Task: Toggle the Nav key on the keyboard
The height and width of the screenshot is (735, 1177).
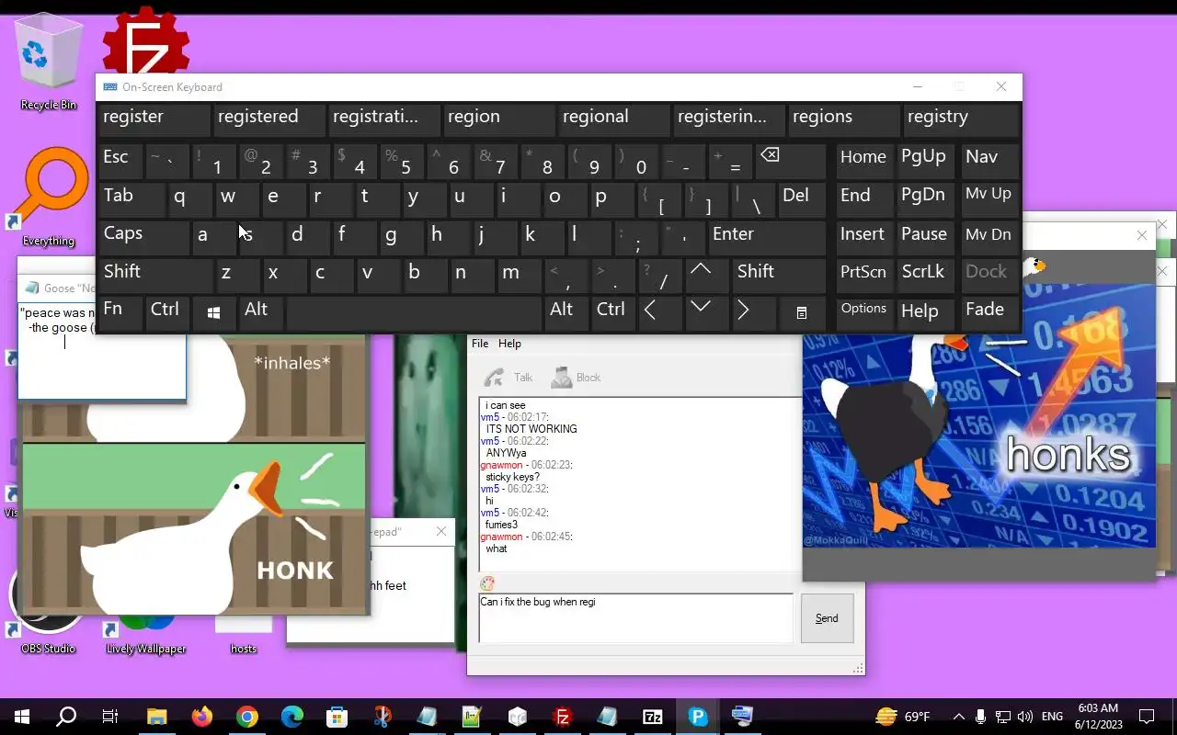Action: (x=988, y=160)
